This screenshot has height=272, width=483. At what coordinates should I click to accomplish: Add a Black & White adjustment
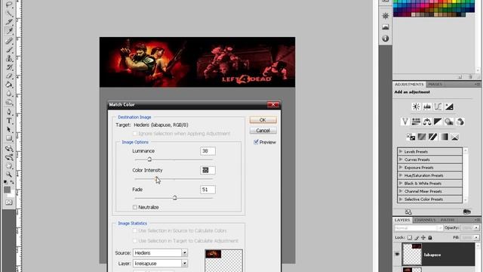[438, 122]
